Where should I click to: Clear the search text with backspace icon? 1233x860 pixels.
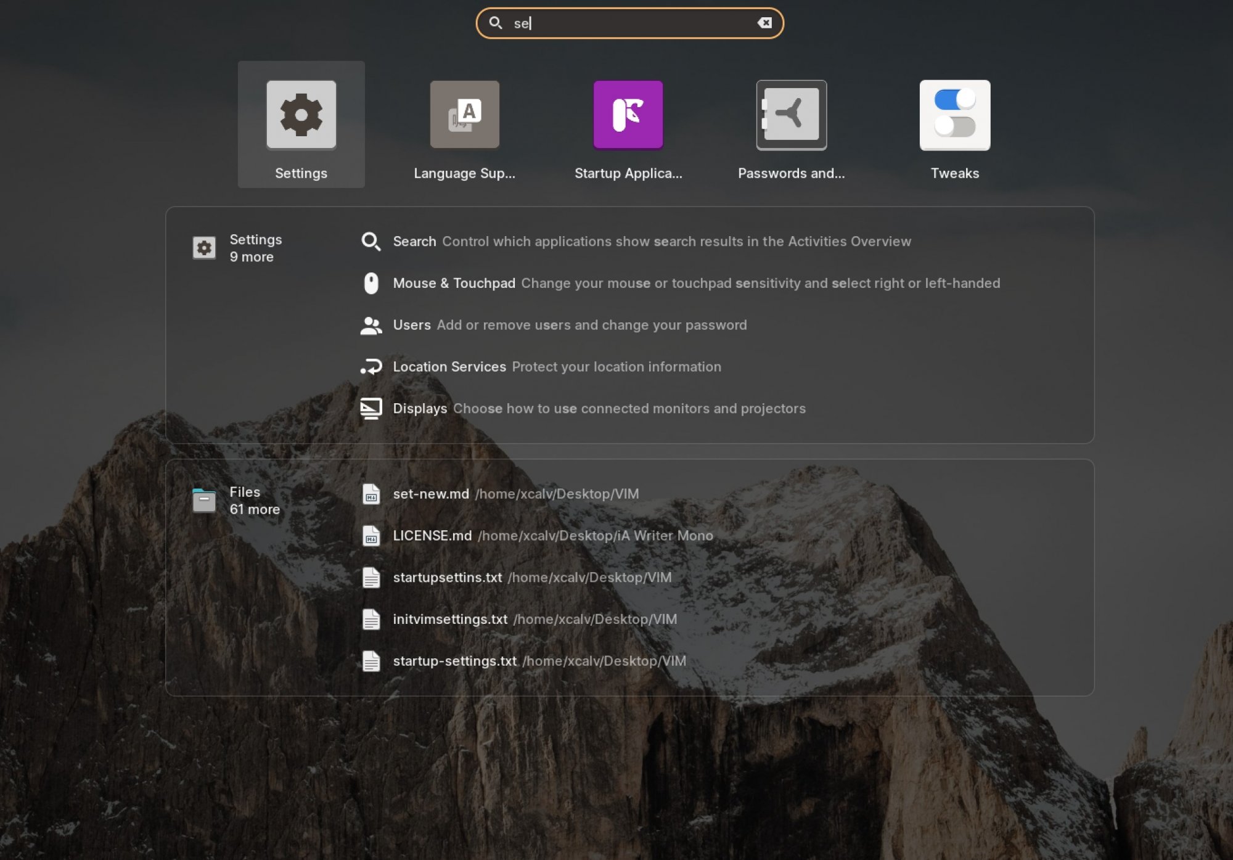764,23
